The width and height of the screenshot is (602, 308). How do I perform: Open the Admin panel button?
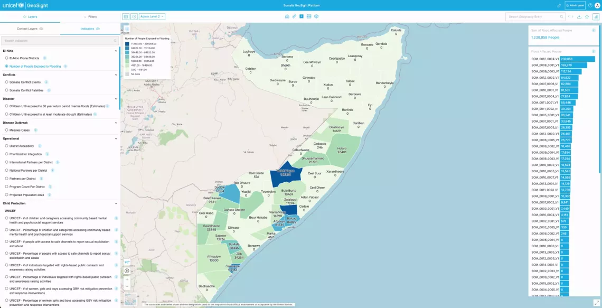[x=575, y=5]
